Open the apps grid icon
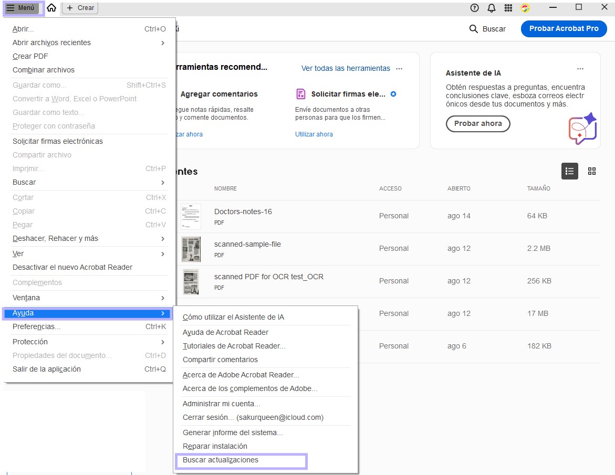This screenshot has width=615, height=475. tap(508, 8)
